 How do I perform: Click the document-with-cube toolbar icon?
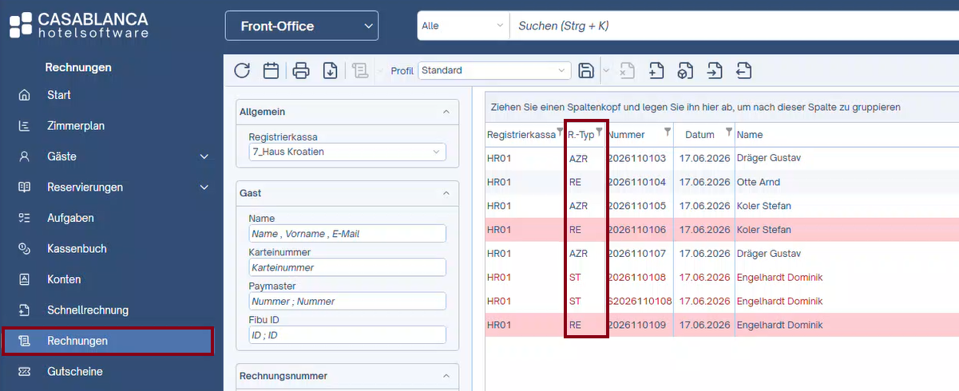685,70
